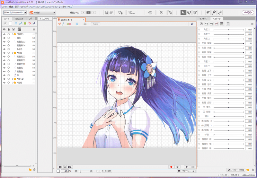This screenshot has width=257, height=178.
Task: Click the 角度 X parameter slider
Action: [x=229, y=30]
